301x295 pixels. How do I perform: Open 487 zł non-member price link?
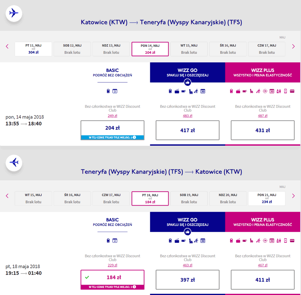point(263,116)
